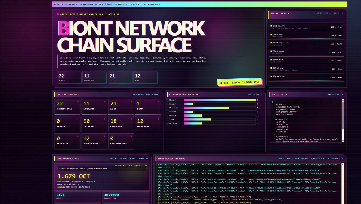The width and height of the screenshot is (361, 204).
Task: Click the top breadcrumb banner BIONT//SOULWORKER
Action: tap(200, 4)
